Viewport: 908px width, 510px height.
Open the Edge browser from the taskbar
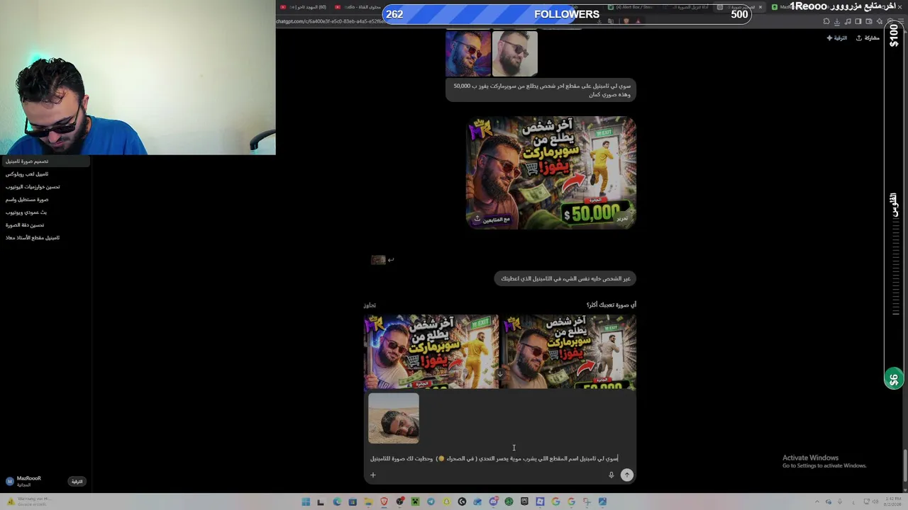click(x=337, y=501)
